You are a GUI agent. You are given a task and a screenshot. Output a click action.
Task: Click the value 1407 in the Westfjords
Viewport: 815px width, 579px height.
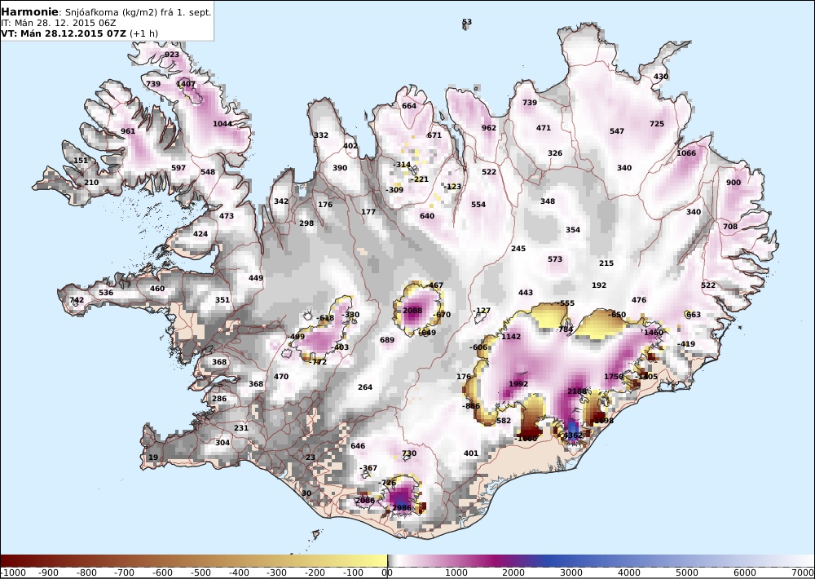point(186,84)
